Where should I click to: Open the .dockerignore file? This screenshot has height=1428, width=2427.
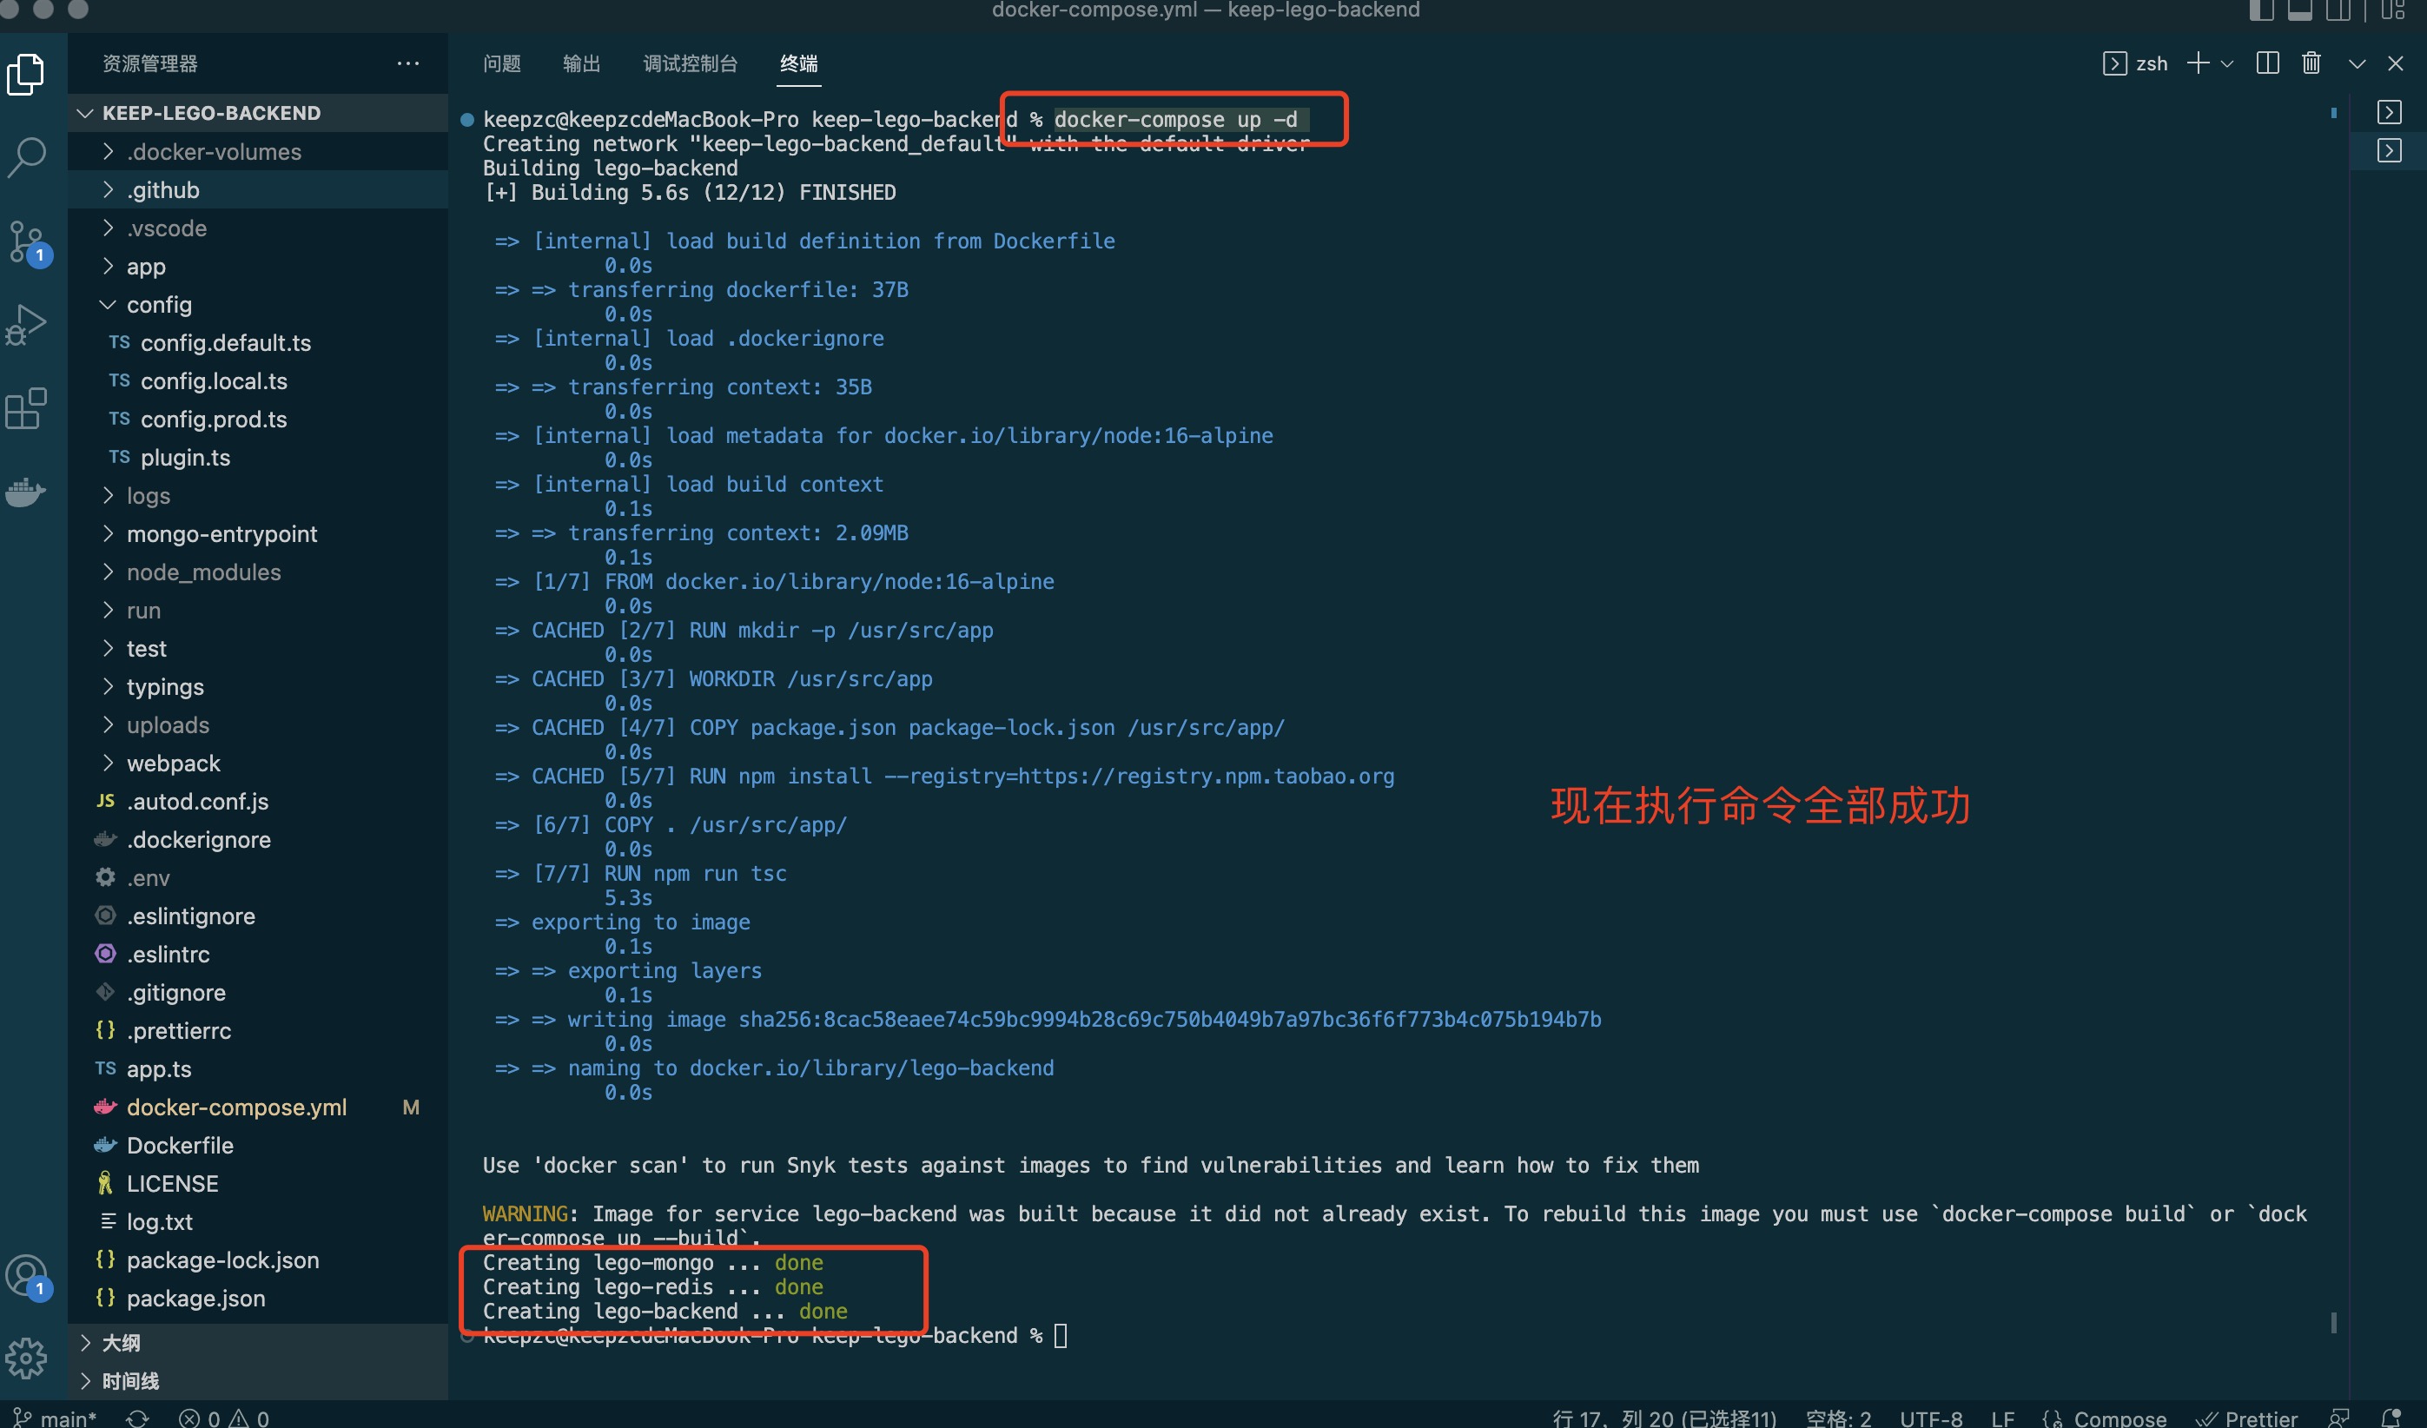(x=258, y=840)
